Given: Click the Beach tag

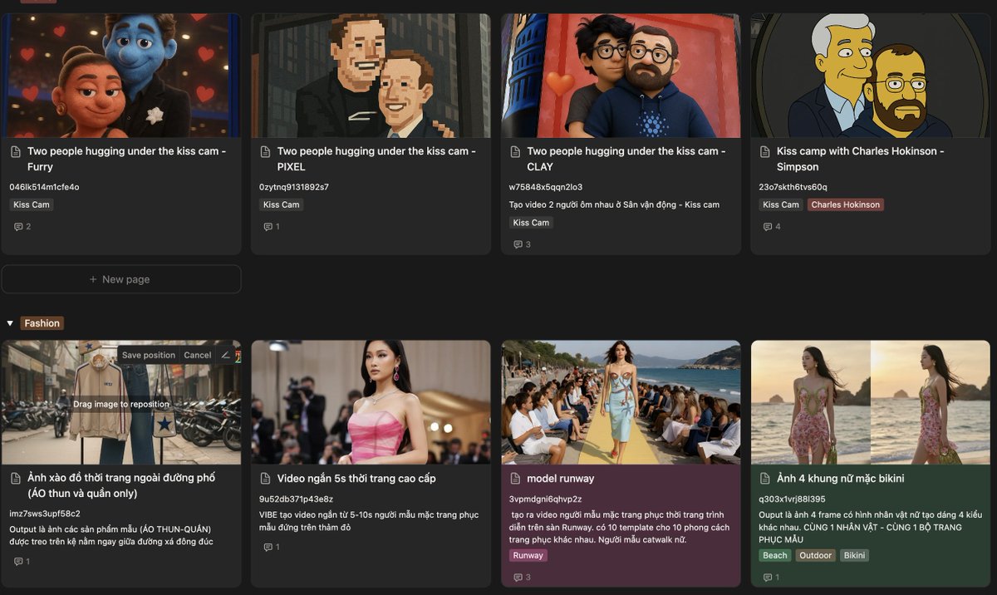Looking at the screenshot, I should coord(775,555).
